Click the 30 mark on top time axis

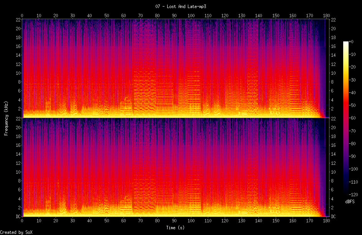point(73,15)
